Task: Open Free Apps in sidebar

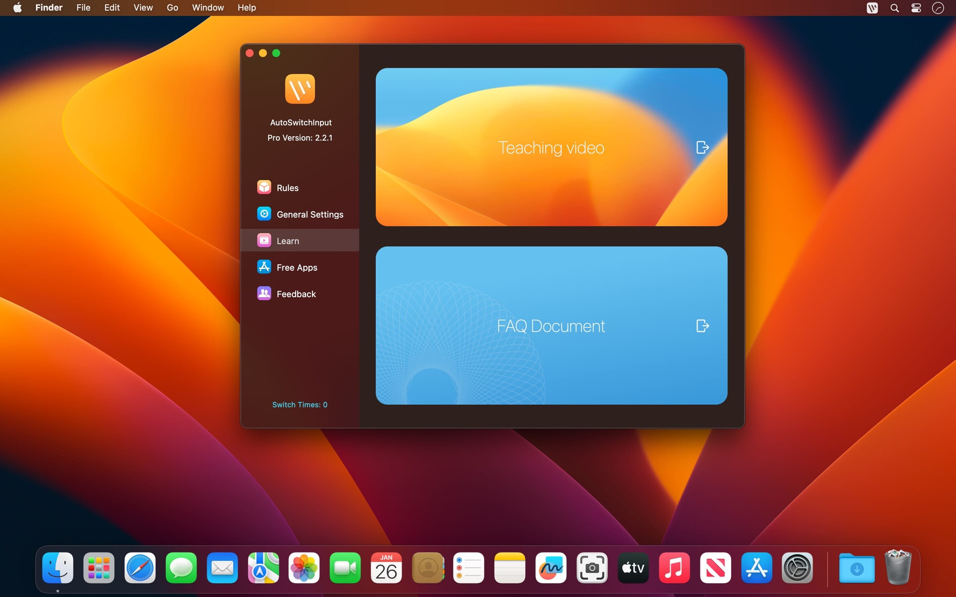Action: [296, 267]
